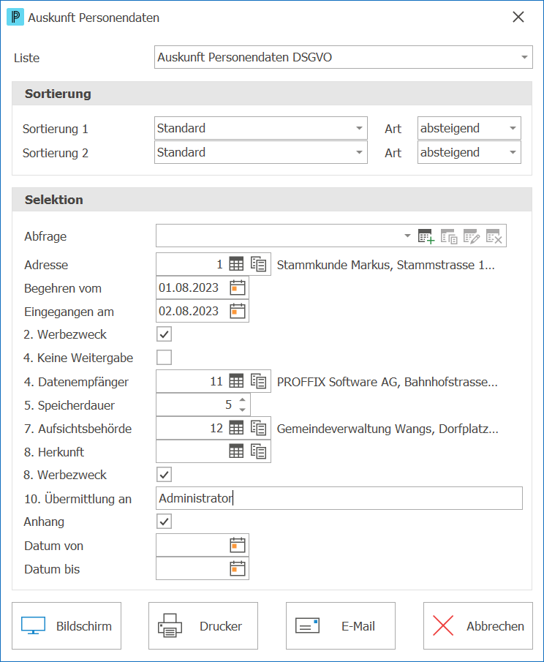Open the table lookup icon for Aufsichtsbehörde
Viewport: 544px width, 662px height.
coord(236,428)
